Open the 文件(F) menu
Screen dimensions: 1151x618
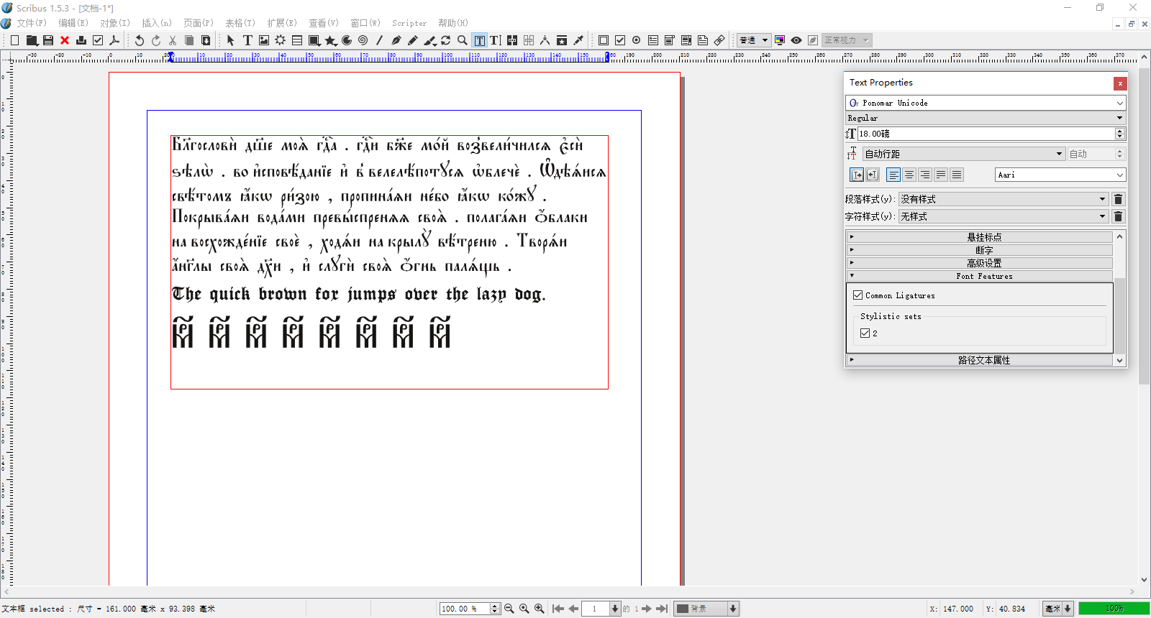coord(32,23)
